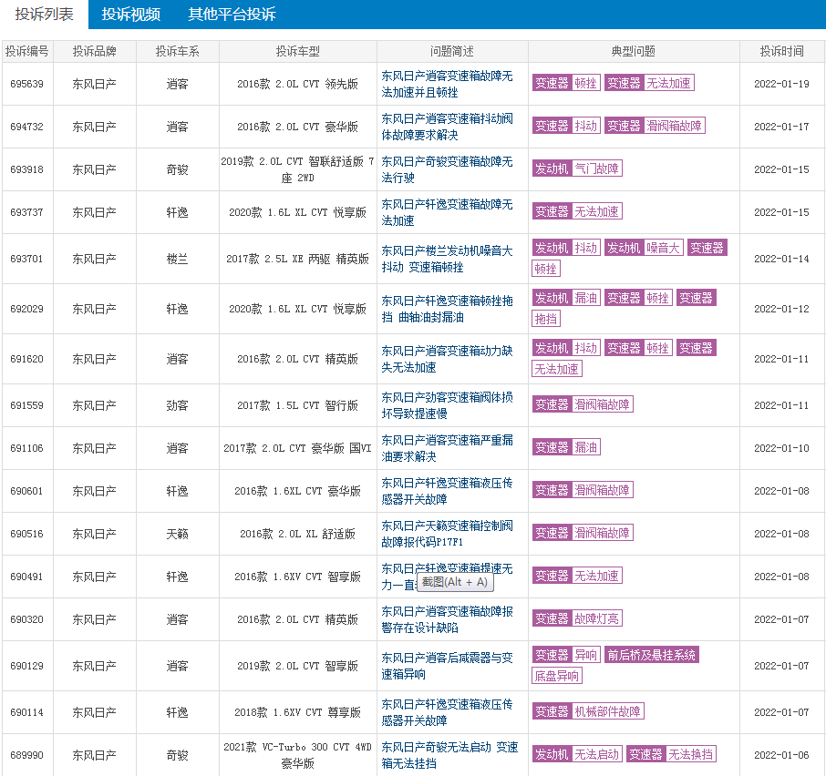Viewport: 826px width, 776px height.
Task: Click the 无法启动 issue tag
Action: (597, 754)
